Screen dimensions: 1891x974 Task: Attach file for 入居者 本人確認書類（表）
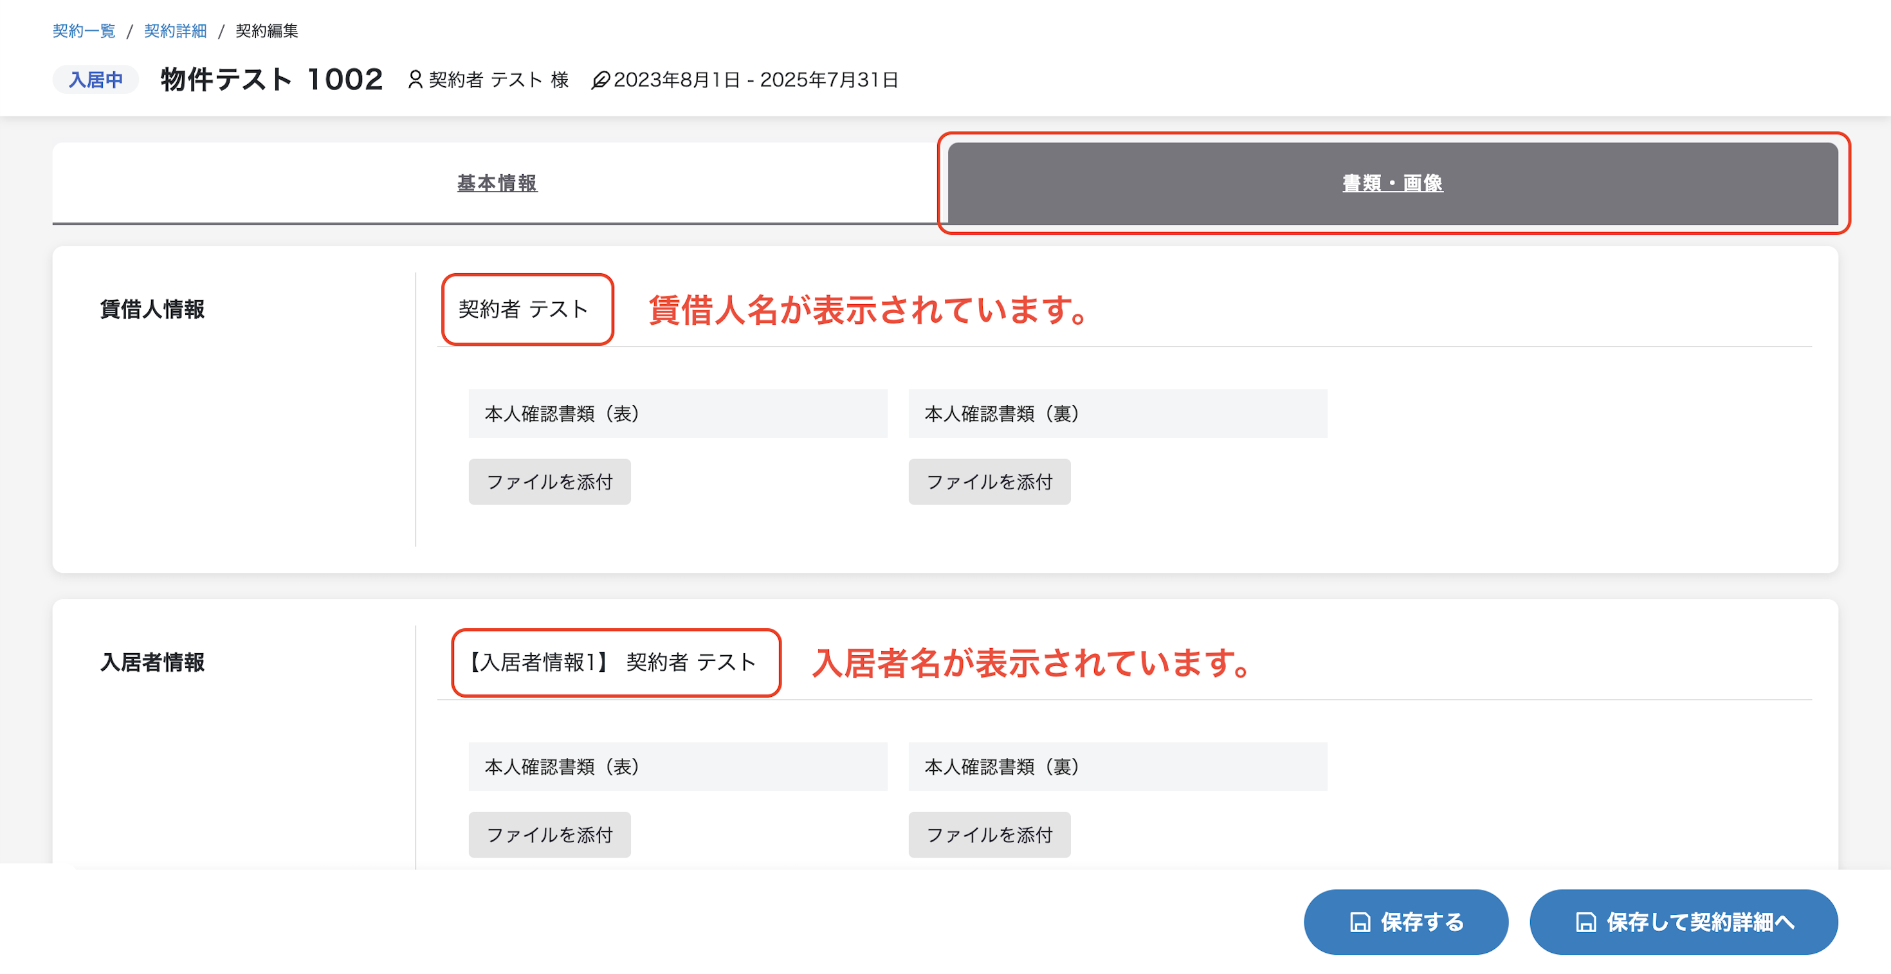(549, 834)
